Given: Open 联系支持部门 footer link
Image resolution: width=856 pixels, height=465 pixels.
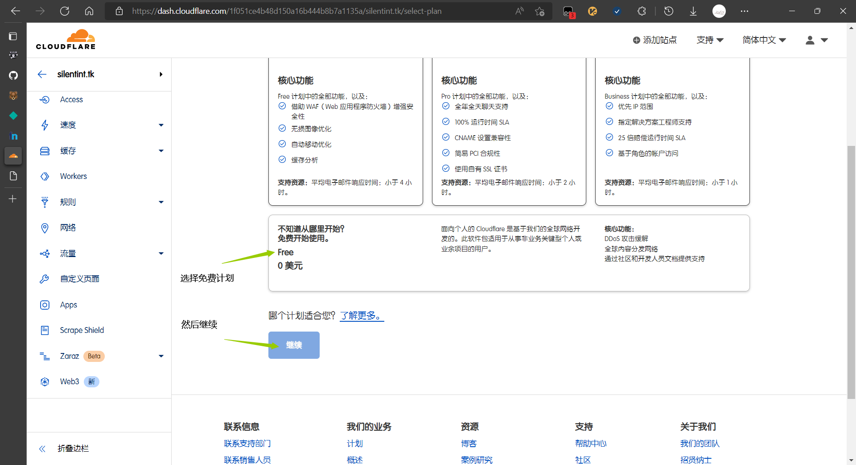Looking at the screenshot, I should tap(247, 444).
